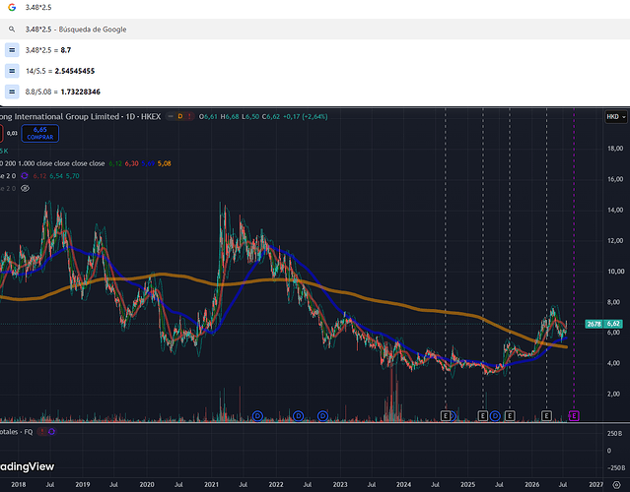This screenshot has width=630, height=492.
Task: Click the purple refresh icon in indicator legend
Action: point(25,175)
